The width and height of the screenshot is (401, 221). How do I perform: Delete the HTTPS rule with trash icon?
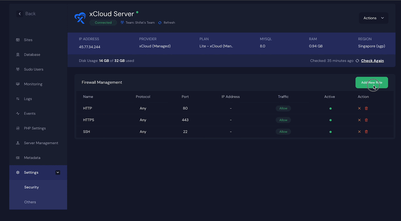pyautogui.click(x=366, y=120)
